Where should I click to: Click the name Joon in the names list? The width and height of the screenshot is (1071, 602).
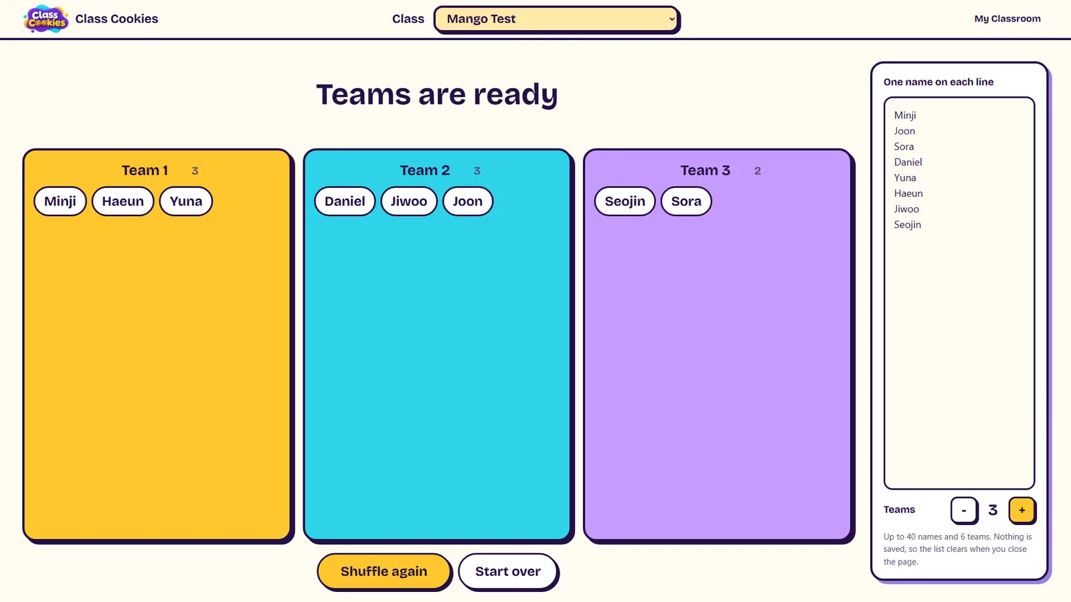click(x=904, y=131)
